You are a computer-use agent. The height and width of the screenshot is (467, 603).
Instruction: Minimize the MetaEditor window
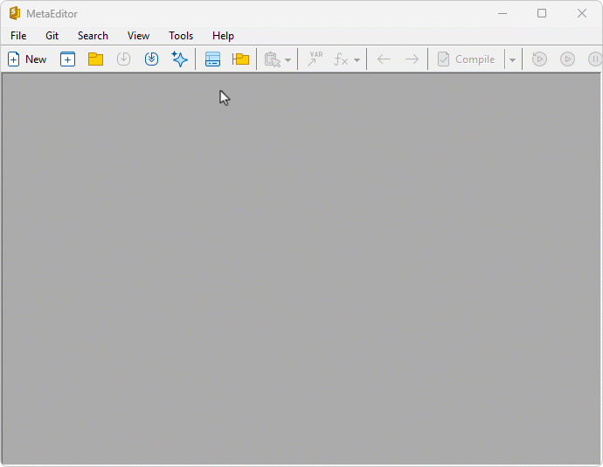click(502, 13)
